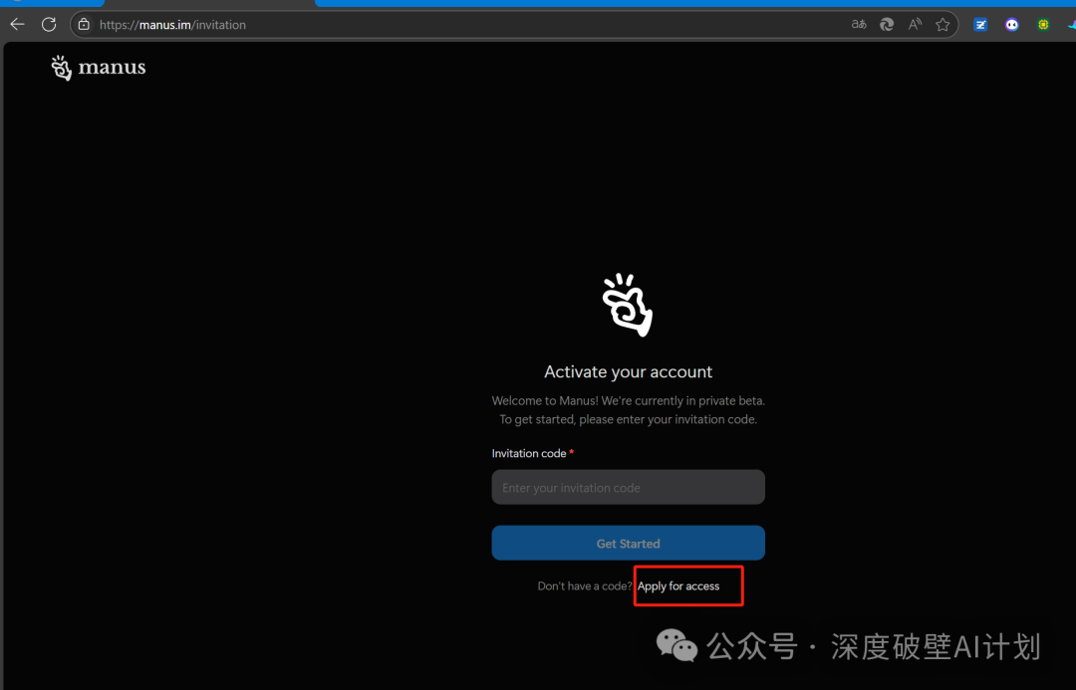This screenshot has height=690, width=1076.
Task: Open the translate page icon
Action: [x=859, y=25]
